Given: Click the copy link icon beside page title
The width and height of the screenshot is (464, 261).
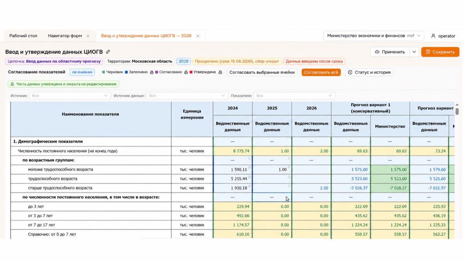Looking at the screenshot, I should click(108, 52).
